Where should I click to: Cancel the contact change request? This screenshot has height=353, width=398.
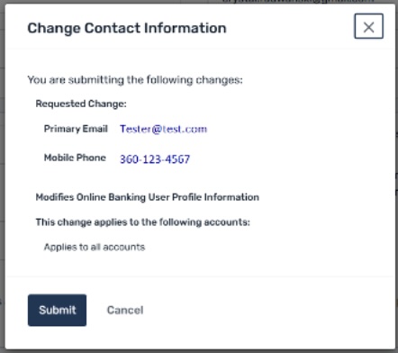125,310
